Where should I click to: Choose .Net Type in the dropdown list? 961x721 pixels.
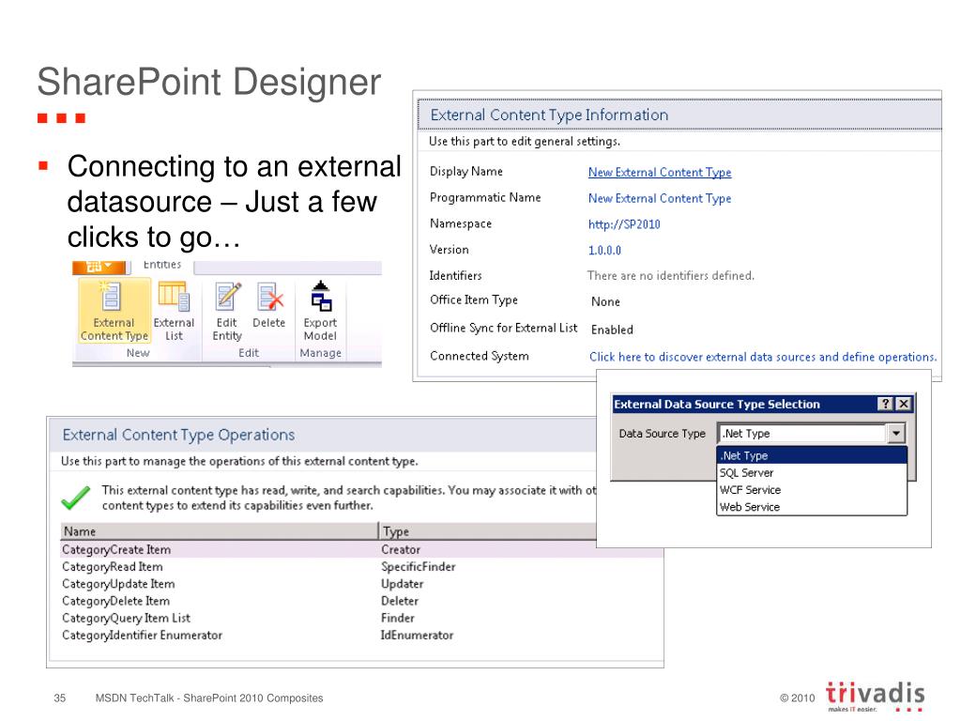(812, 455)
